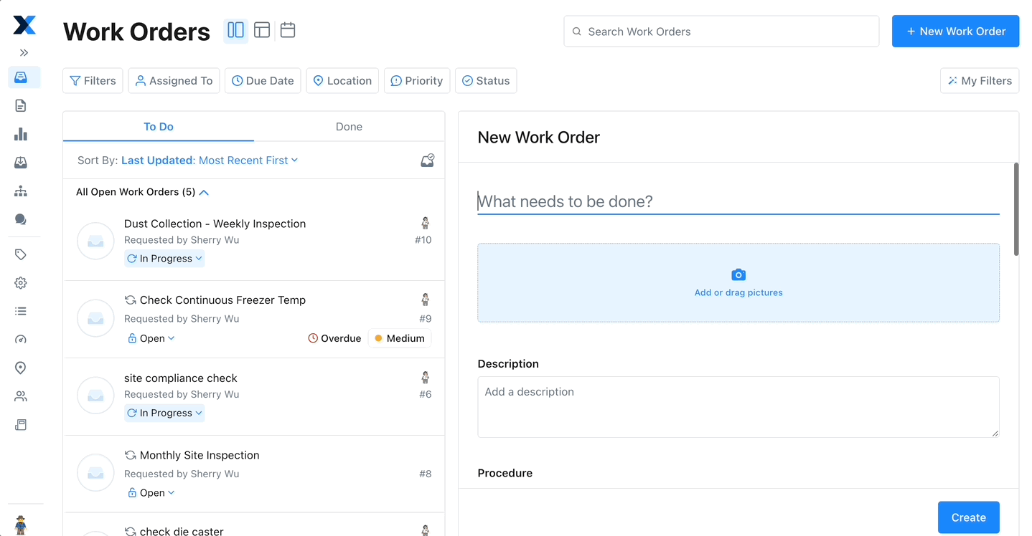
Task: Open the inbox tray requests sidebar icon
Action: click(x=21, y=163)
